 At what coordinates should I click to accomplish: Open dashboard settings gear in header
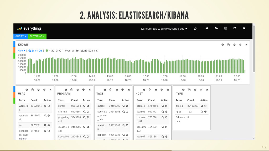click(244, 28)
